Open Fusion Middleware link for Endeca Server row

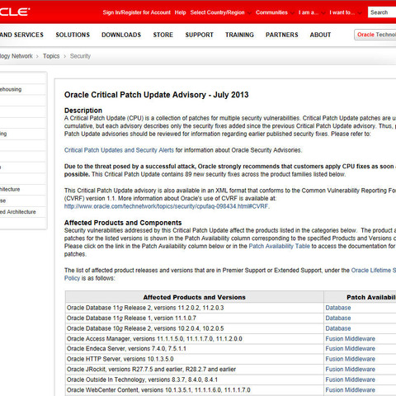coord(351,349)
